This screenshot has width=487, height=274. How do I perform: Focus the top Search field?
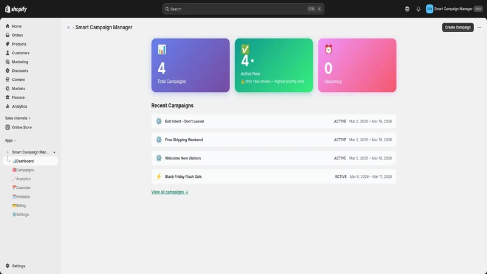pos(243,9)
